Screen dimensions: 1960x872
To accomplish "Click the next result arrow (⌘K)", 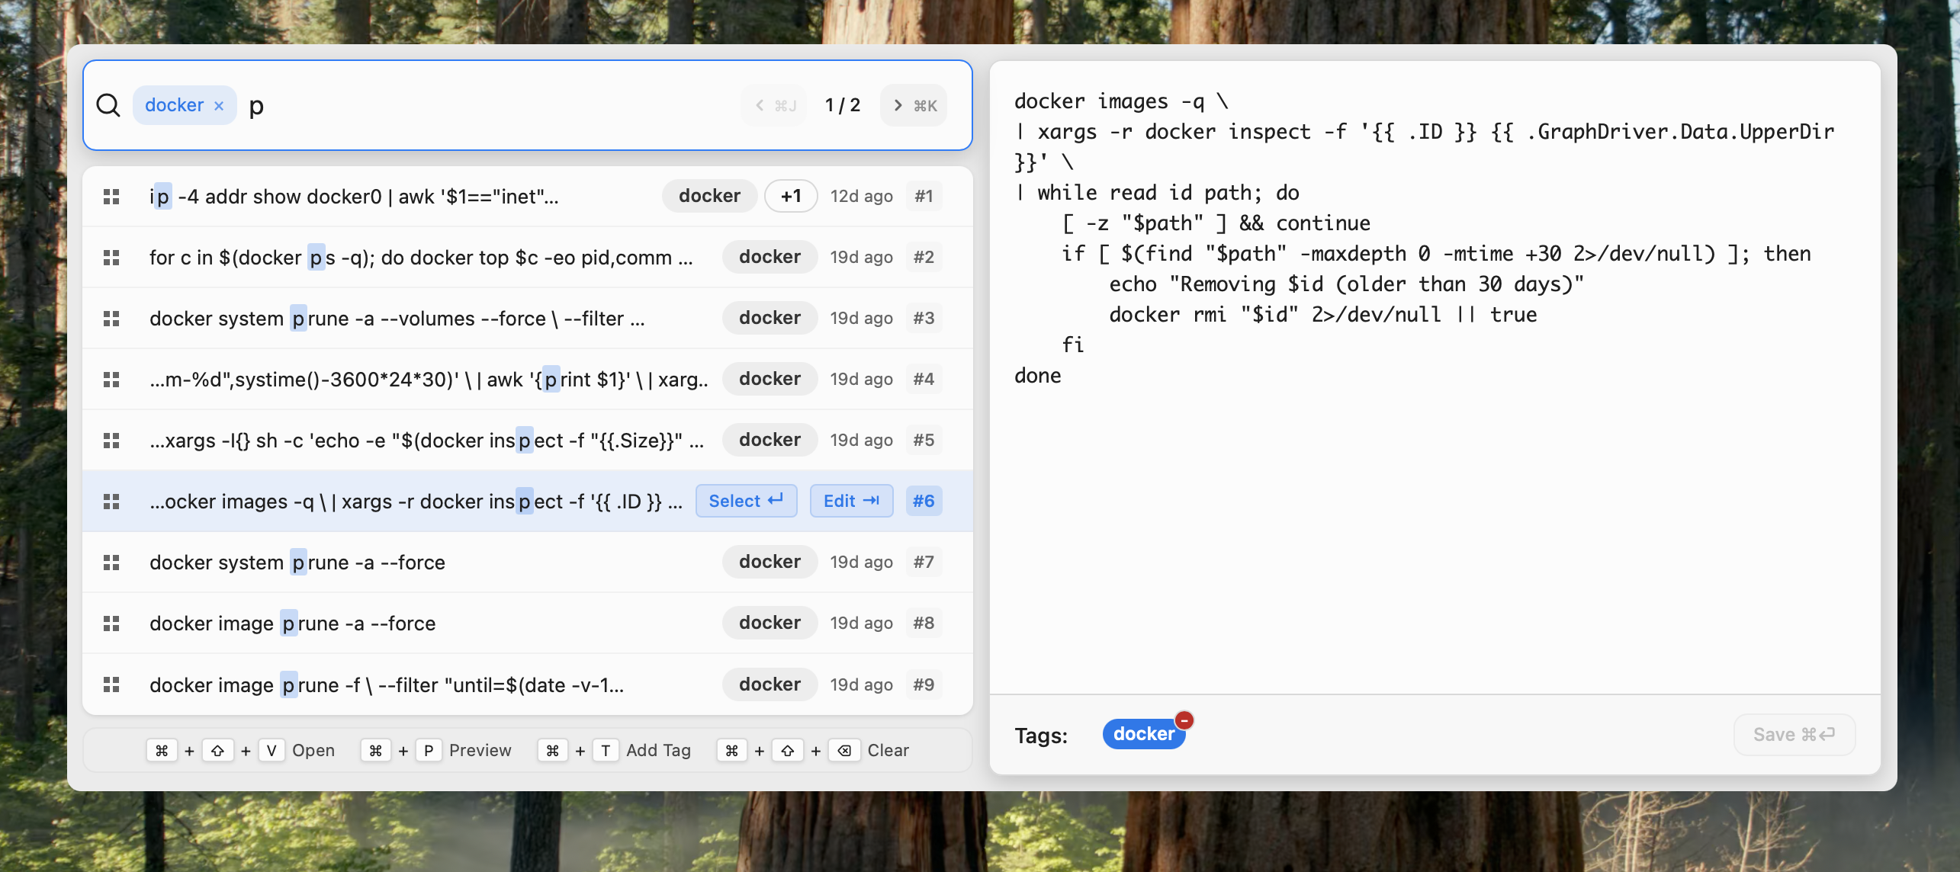I will (x=913, y=105).
